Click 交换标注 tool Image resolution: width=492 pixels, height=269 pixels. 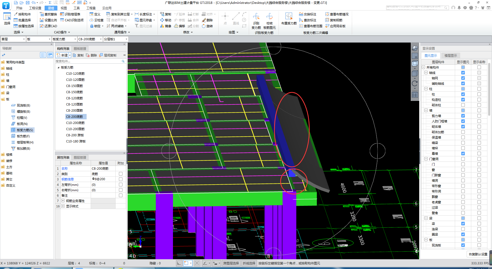tap(307, 14)
